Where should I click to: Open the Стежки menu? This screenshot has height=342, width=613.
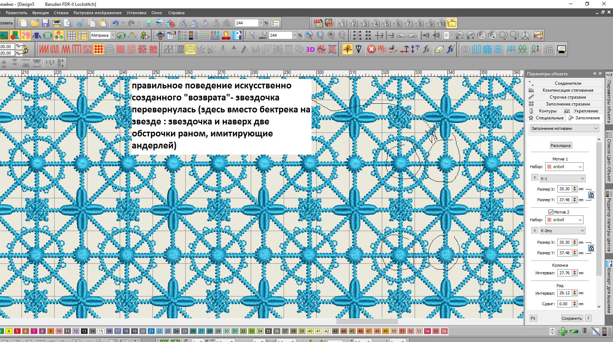[x=61, y=13]
